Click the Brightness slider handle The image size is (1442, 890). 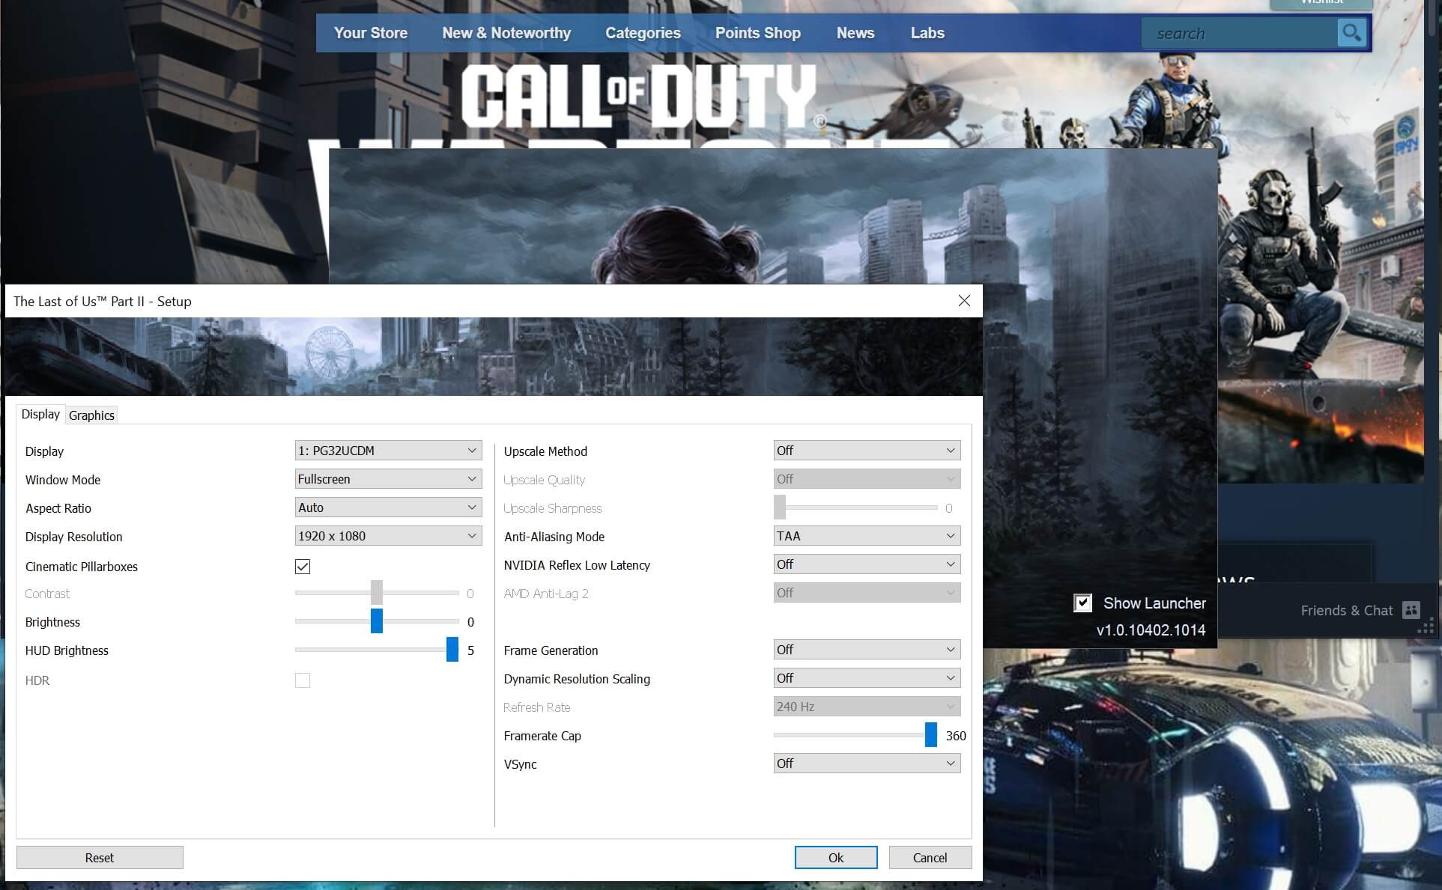tap(377, 621)
